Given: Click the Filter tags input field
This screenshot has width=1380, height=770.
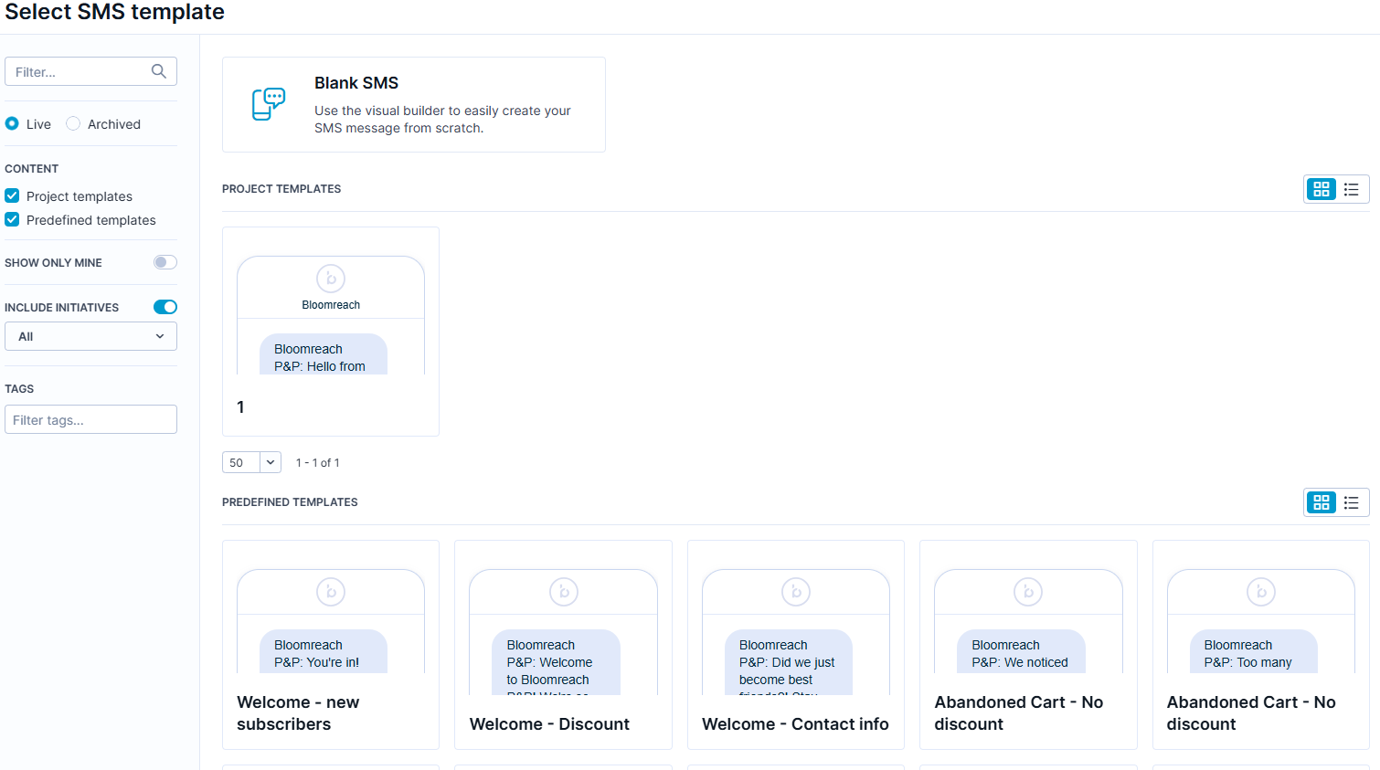Looking at the screenshot, I should 91,419.
